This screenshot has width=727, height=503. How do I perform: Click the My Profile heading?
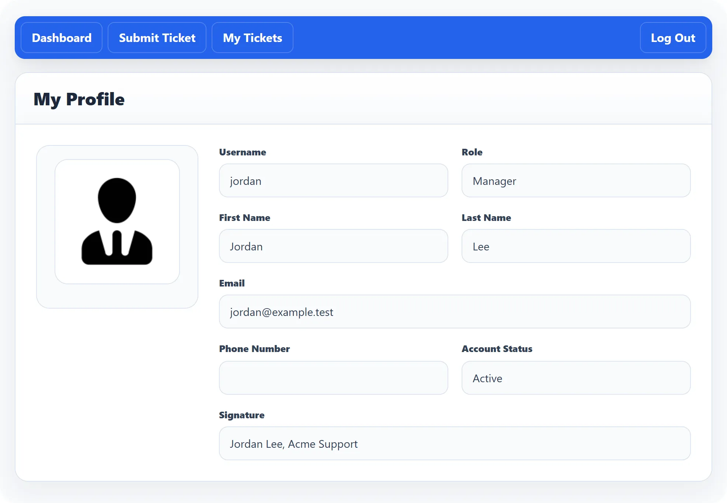point(79,99)
